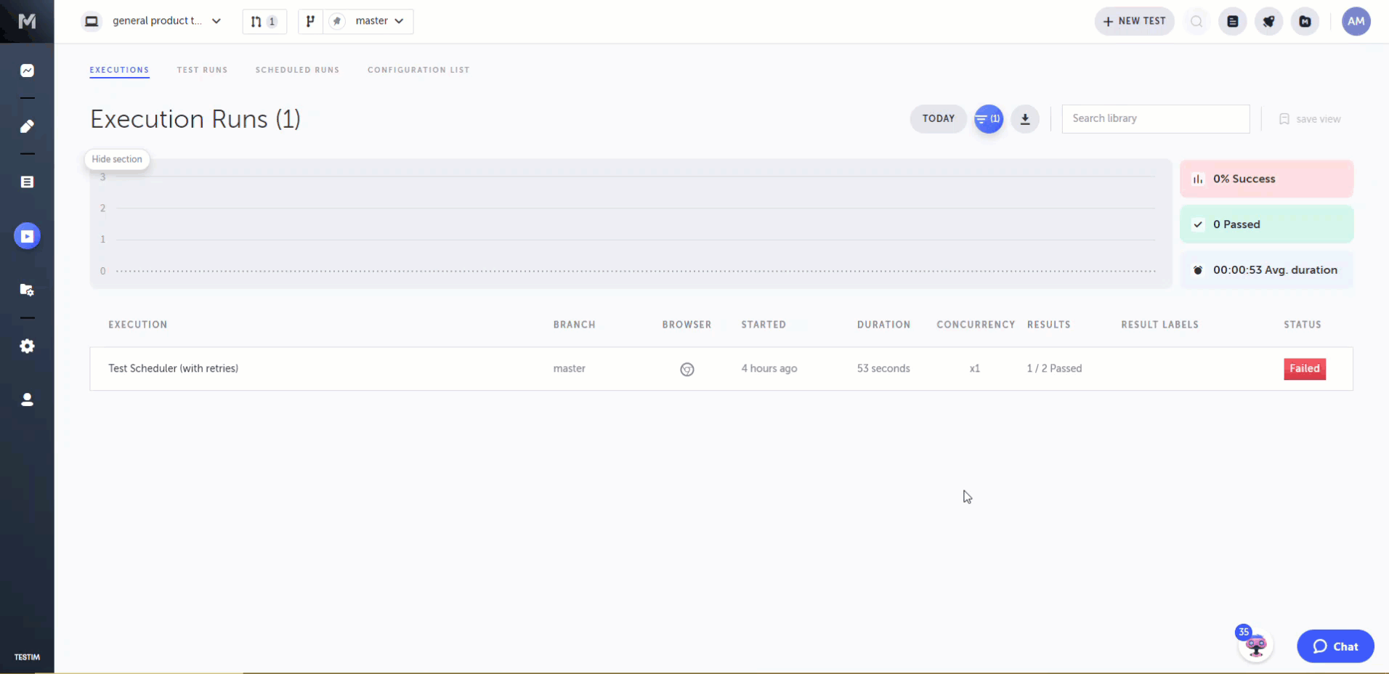Click the 0% Success stat card
1389x674 pixels.
pyautogui.click(x=1266, y=179)
